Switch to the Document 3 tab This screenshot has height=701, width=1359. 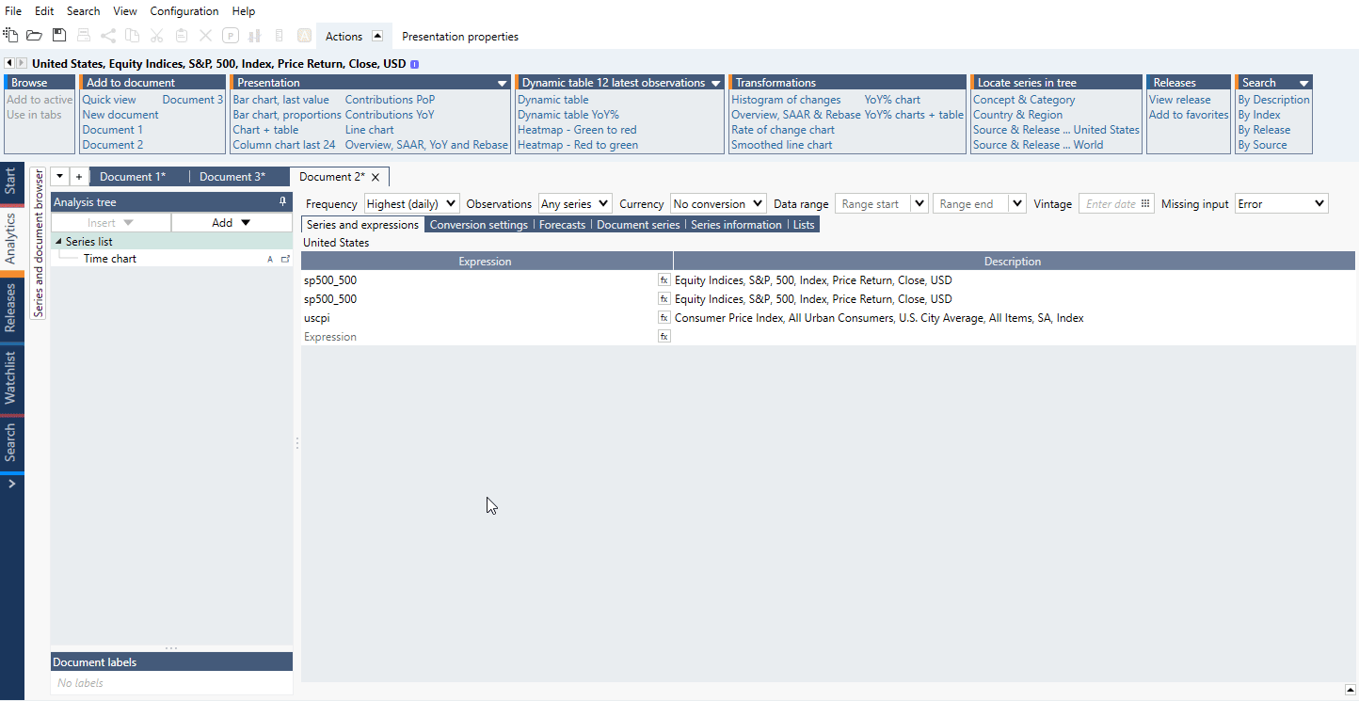click(x=232, y=177)
